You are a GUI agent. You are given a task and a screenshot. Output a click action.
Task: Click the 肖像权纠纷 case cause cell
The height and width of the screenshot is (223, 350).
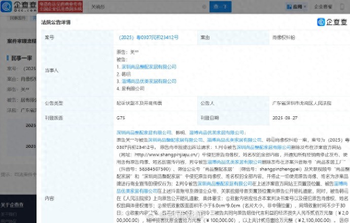pos(284,37)
